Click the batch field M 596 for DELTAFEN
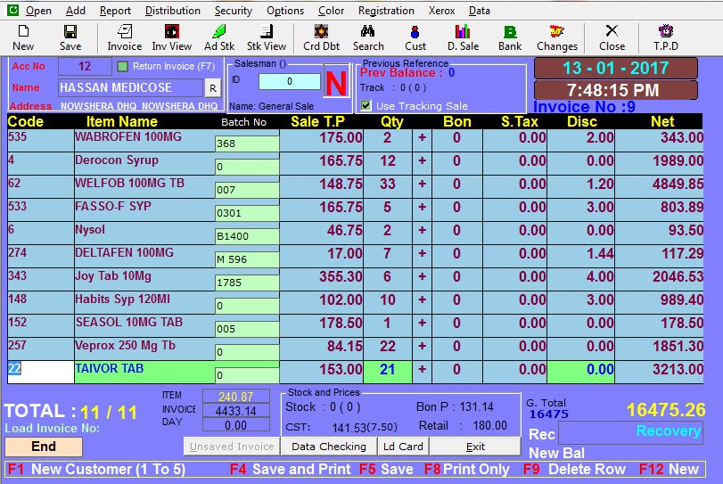723x484 pixels. pyautogui.click(x=247, y=259)
